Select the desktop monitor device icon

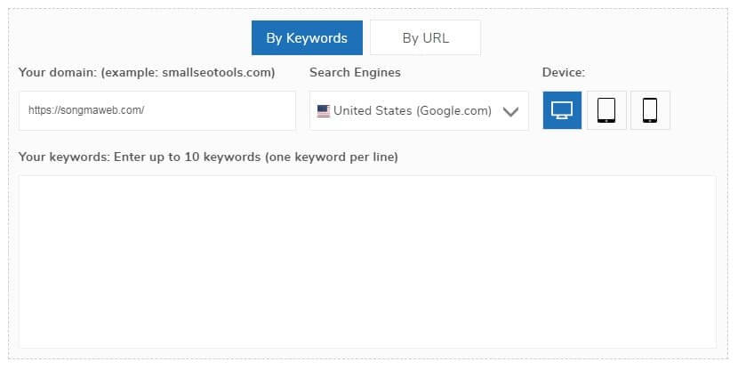pyautogui.click(x=562, y=110)
